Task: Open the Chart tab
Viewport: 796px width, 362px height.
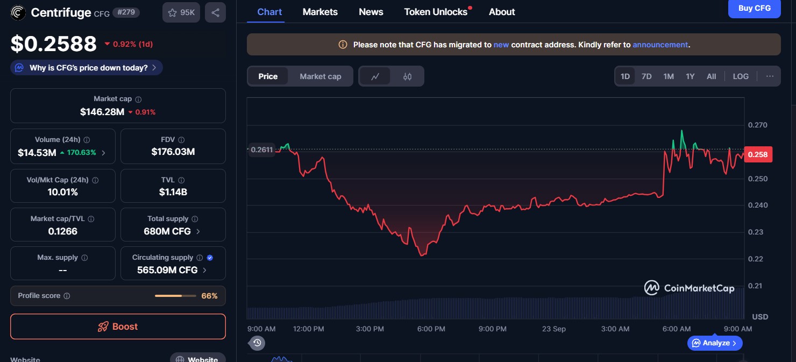Action: (x=269, y=12)
